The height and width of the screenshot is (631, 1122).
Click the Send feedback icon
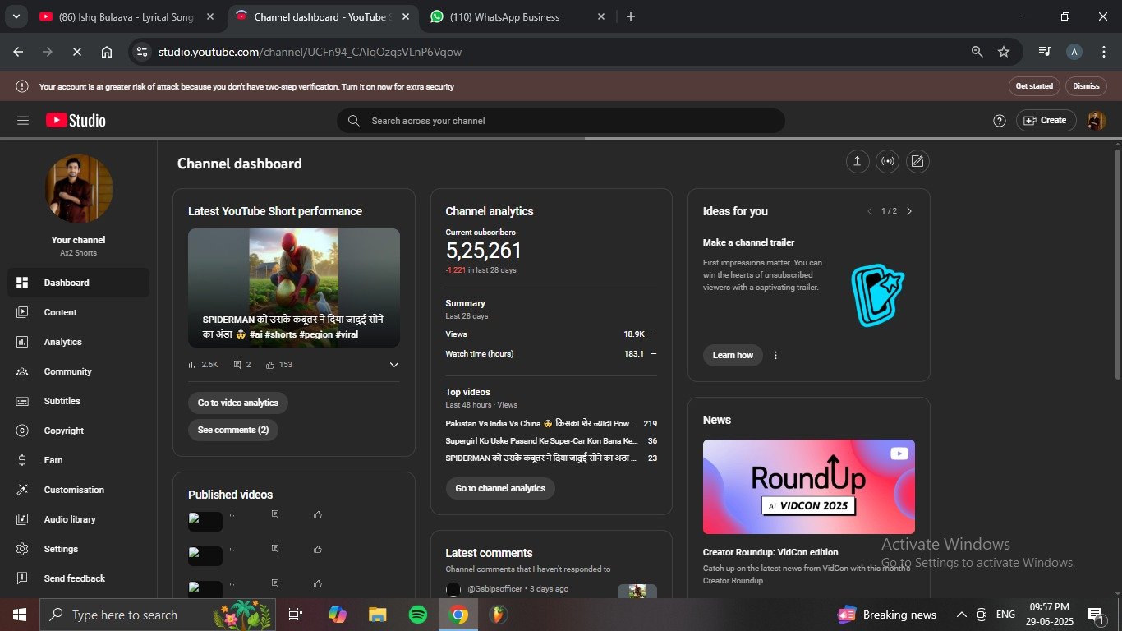(23, 578)
